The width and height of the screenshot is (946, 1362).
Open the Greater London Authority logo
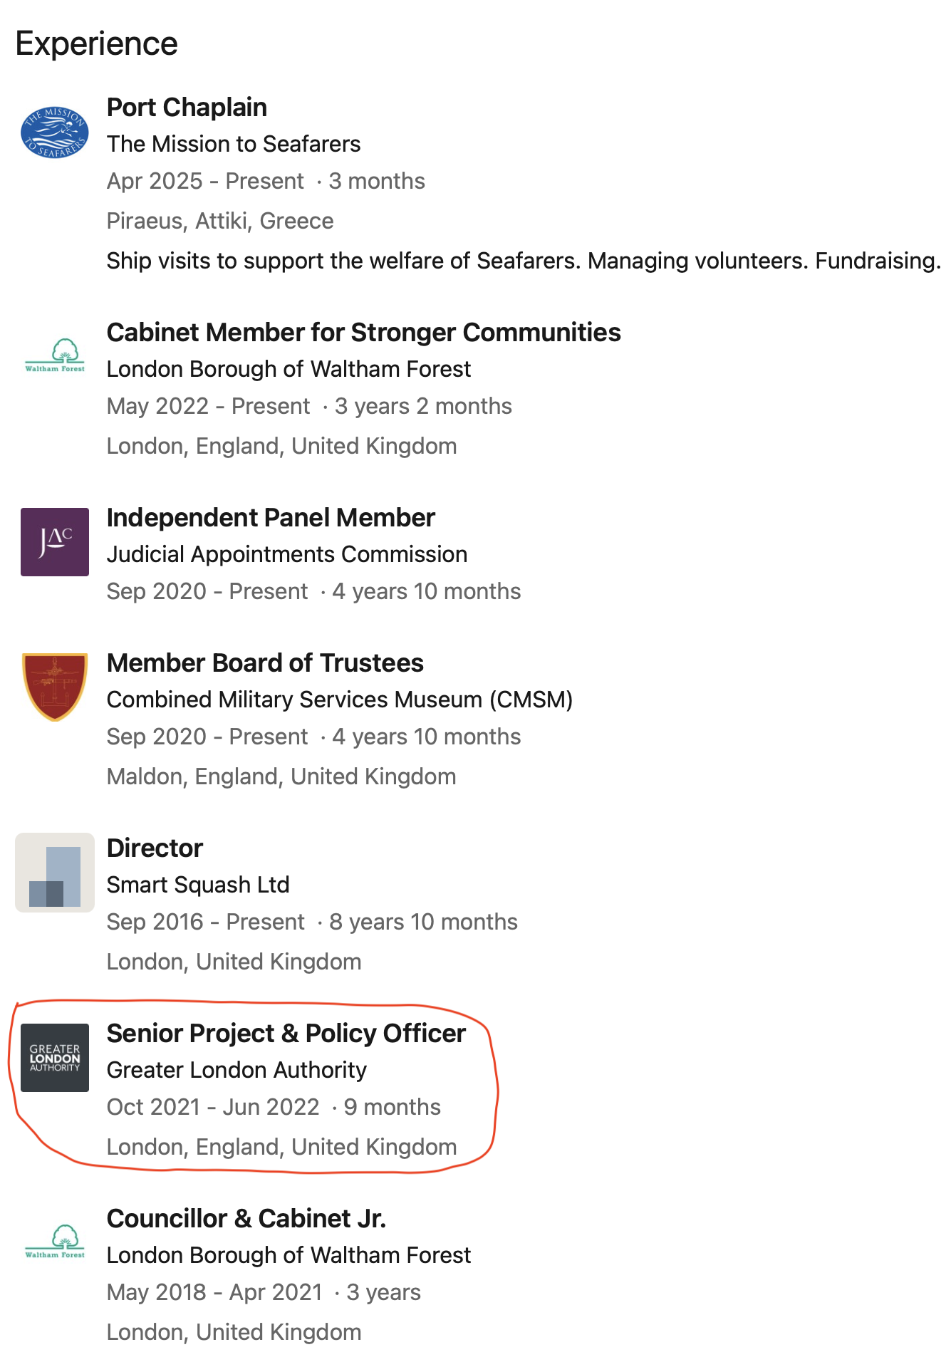pyautogui.click(x=55, y=1058)
